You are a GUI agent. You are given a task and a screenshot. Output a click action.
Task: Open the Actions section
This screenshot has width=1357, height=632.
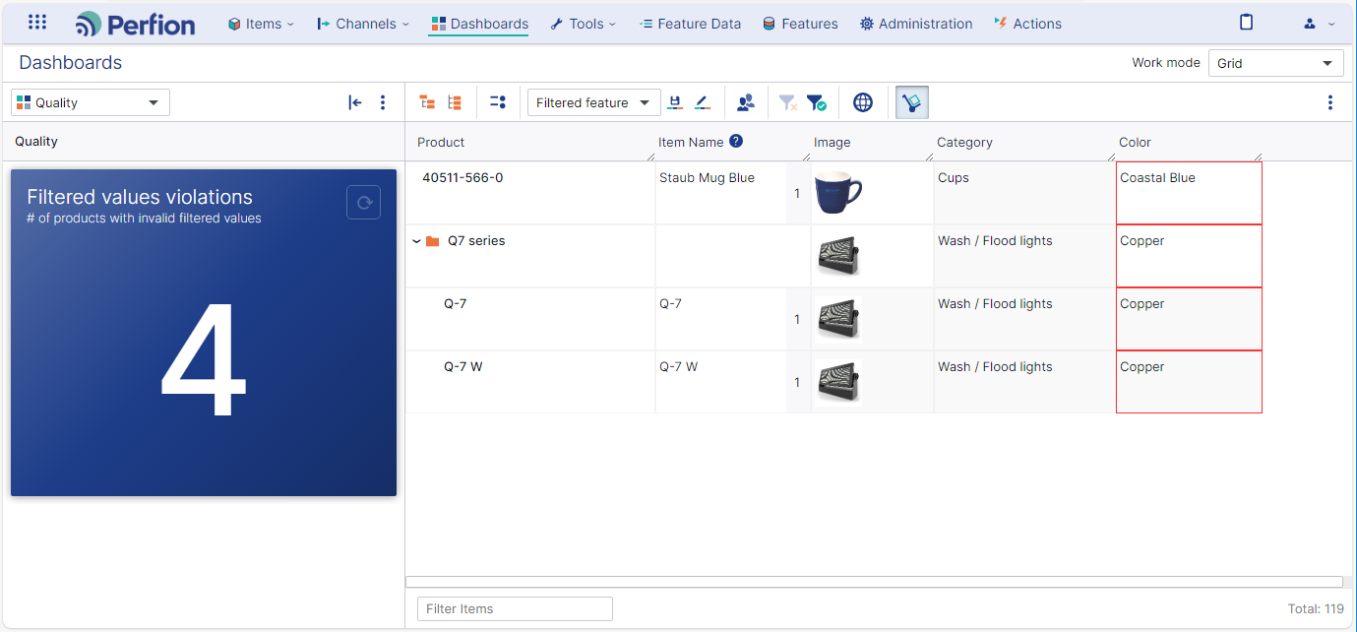coord(1027,24)
